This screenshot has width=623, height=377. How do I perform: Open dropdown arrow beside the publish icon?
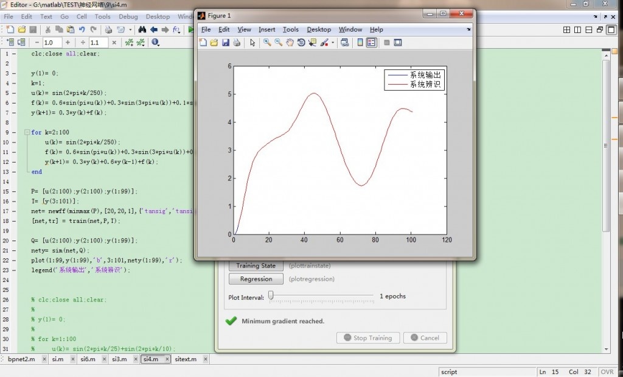click(x=130, y=29)
